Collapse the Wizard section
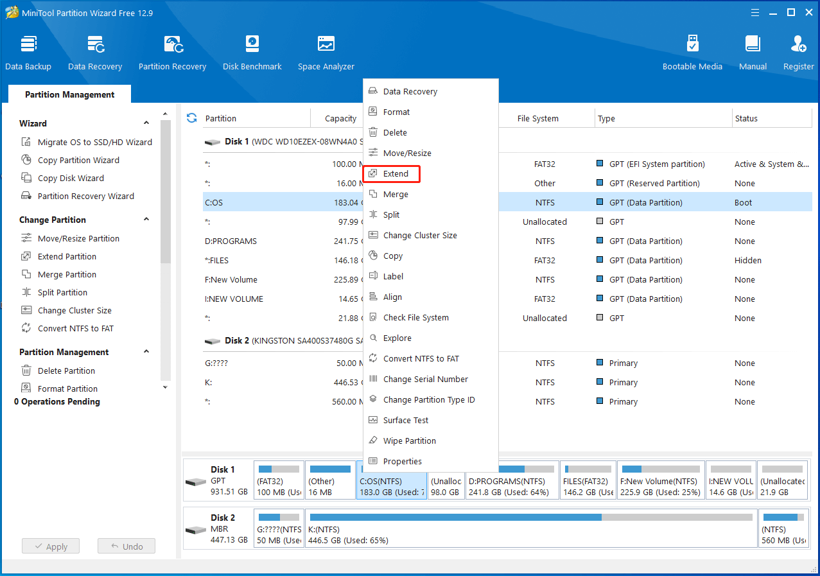The image size is (820, 576). click(146, 123)
